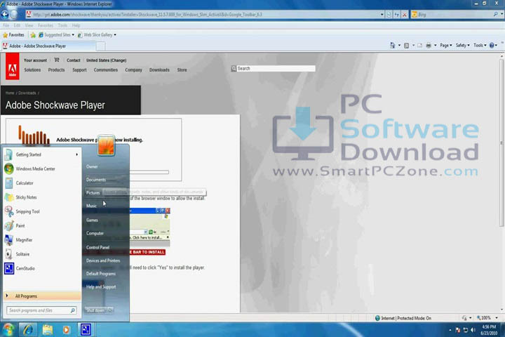Open the Help menu in menu bar
Image resolution: width=505 pixels, height=337 pixels.
76,25
